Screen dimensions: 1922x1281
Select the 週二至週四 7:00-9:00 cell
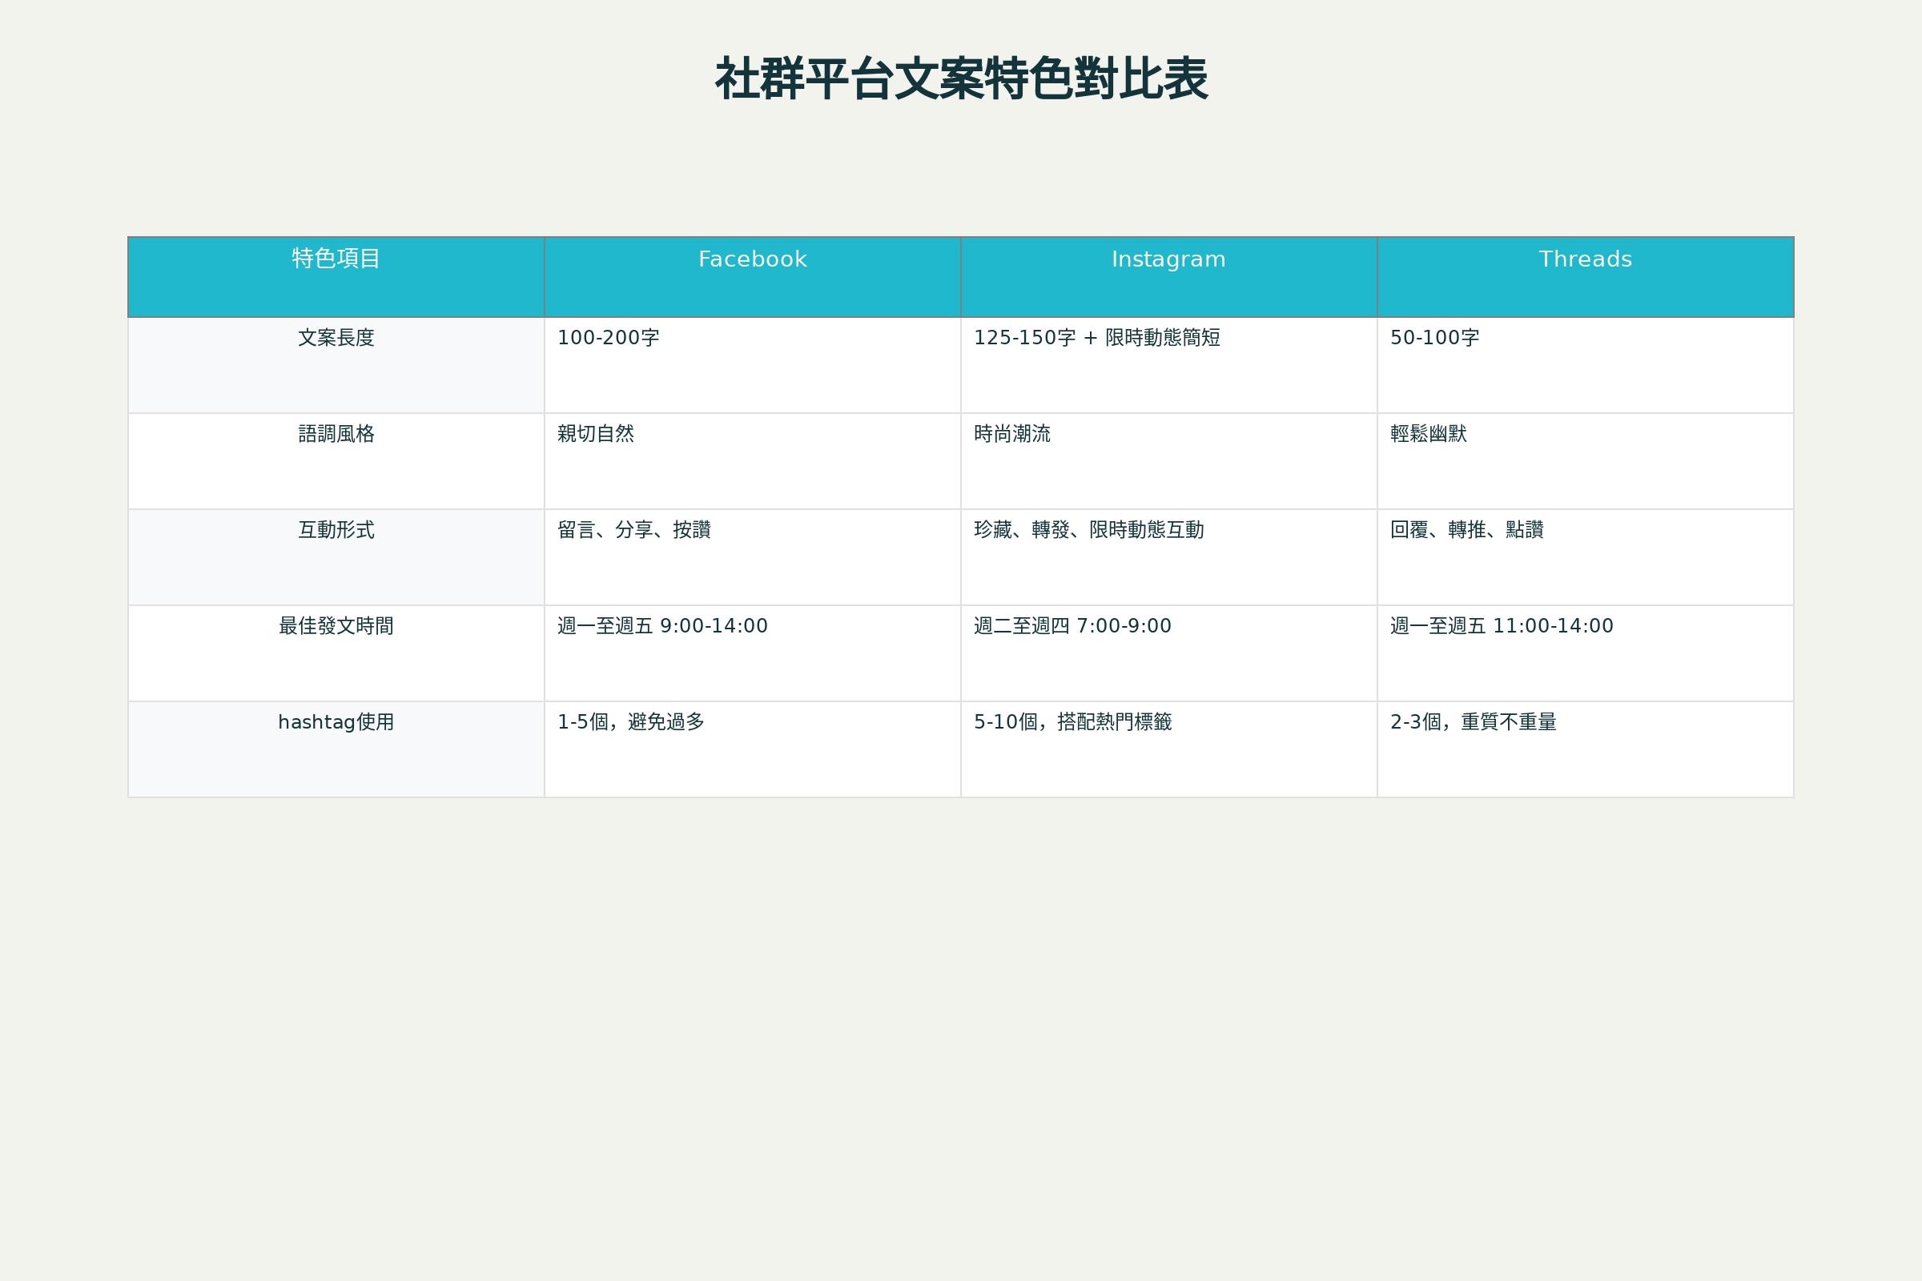tap(1072, 626)
